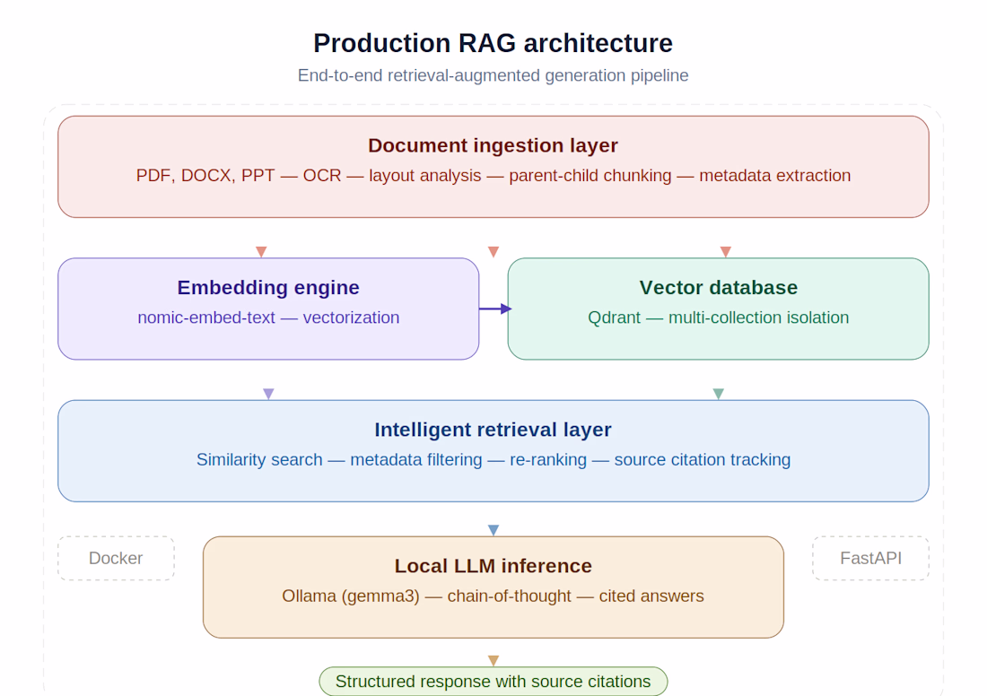Click the purple arrow between Embedding and Vector database
987x696 pixels.
pyautogui.click(x=495, y=309)
